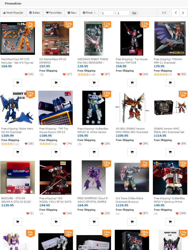
Task: Show New products sort option
Action: tap(72, 13)
